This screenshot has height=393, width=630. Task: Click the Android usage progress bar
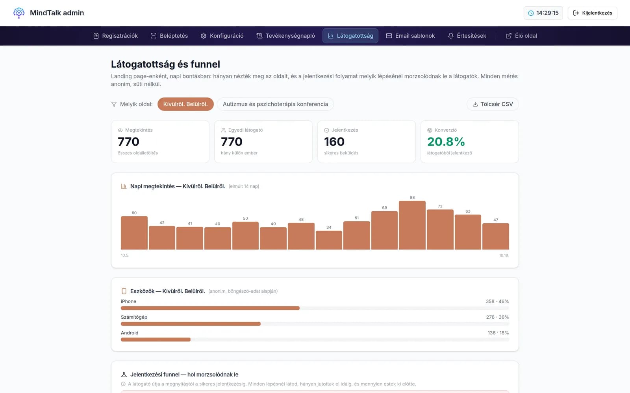click(x=315, y=340)
